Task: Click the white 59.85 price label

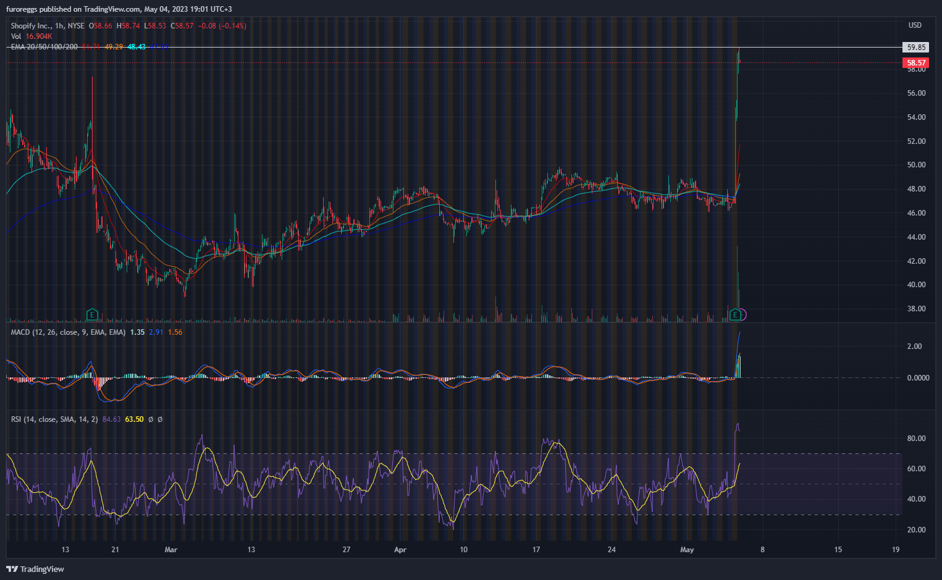Action: [x=916, y=48]
